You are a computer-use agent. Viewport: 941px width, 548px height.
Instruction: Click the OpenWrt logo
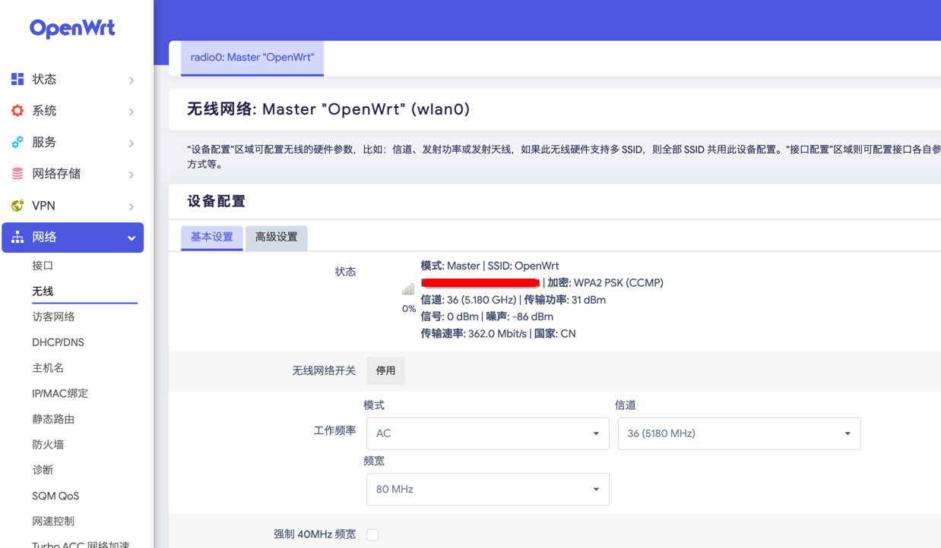[72, 29]
